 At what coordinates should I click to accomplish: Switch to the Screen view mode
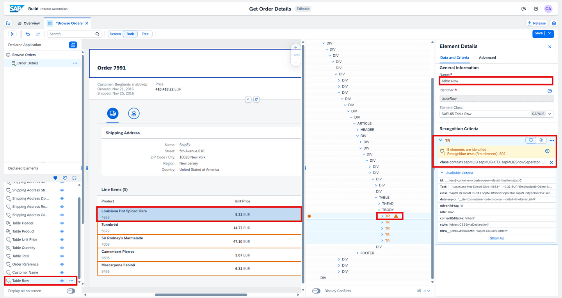click(115, 34)
